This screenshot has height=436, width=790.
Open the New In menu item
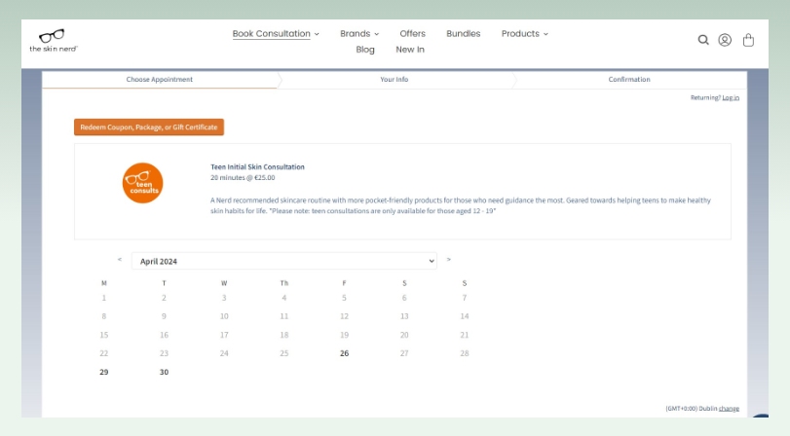tap(410, 50)
